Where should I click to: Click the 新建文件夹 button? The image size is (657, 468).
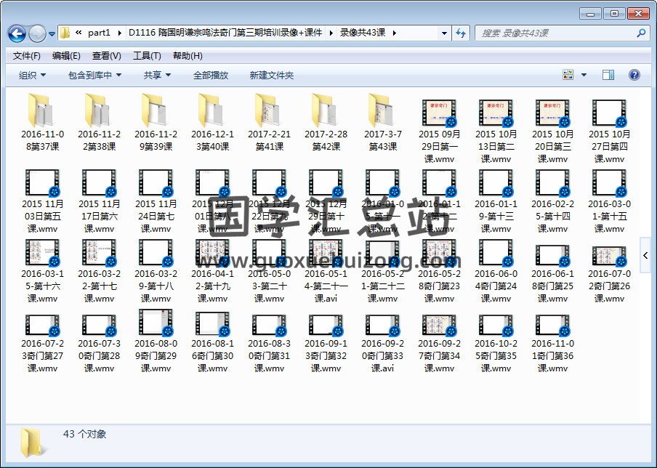pos(271,75)
